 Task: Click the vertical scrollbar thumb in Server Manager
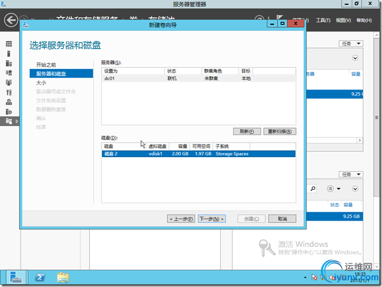pyautogui.click(x=377, y=117)
